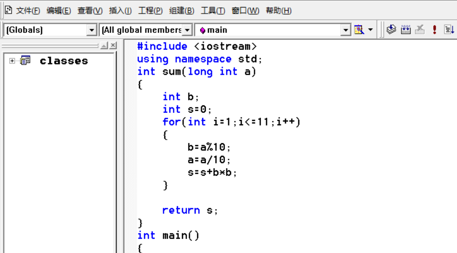The height and width of the screenshot is (253, 457).
Task: Click the classes folder icon
Action: coord(25,60)
